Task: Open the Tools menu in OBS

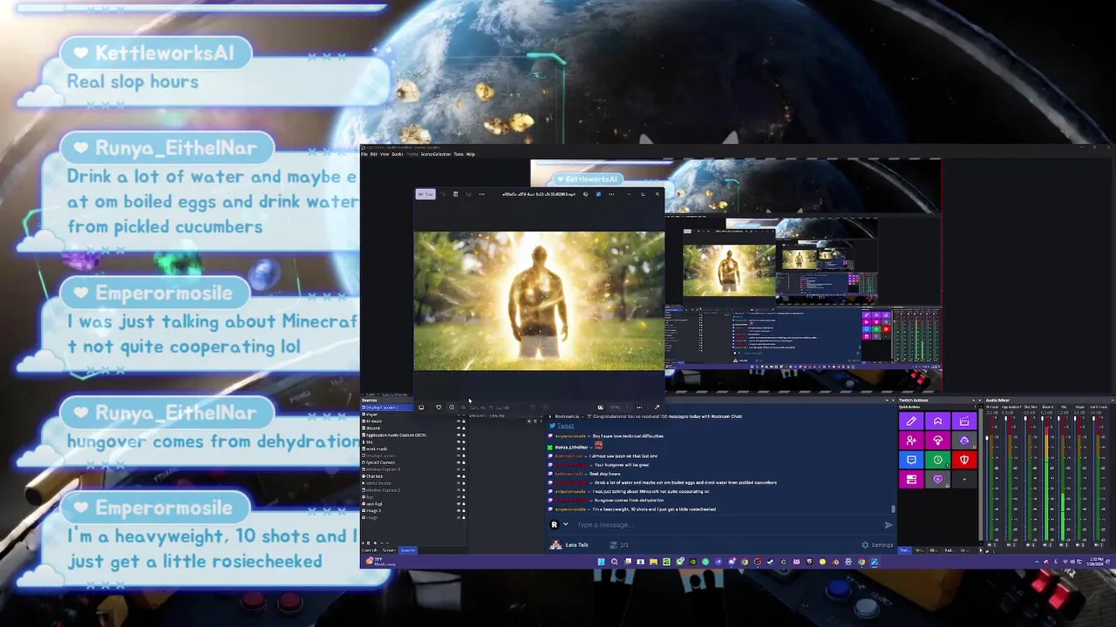Action: tap(459, 154)
